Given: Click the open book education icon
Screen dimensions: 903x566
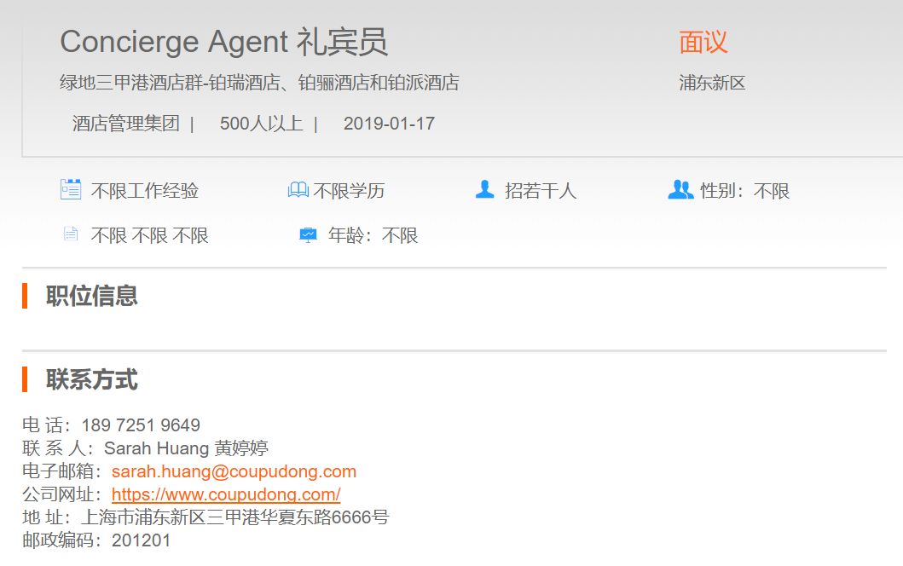Looking at the screenshot, I should coord(298,190).
